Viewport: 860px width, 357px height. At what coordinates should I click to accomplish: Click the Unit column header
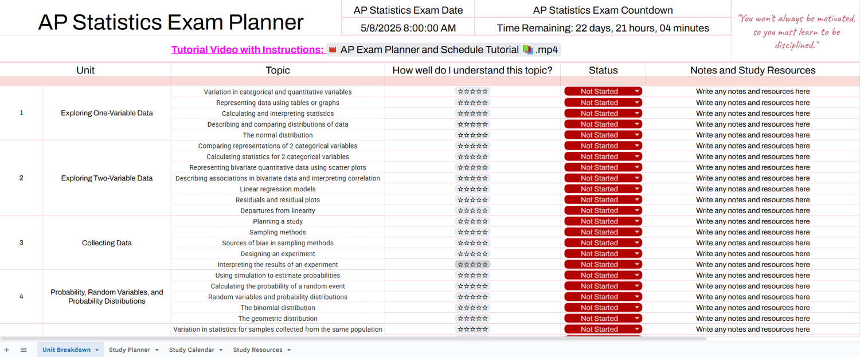click(x=85, y=70)
